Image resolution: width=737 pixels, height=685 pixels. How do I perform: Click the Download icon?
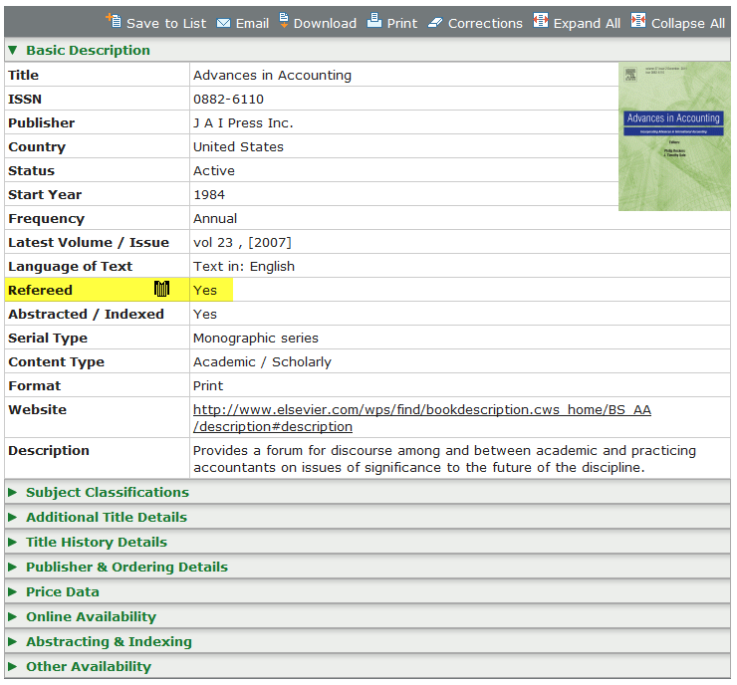point(284,21)
